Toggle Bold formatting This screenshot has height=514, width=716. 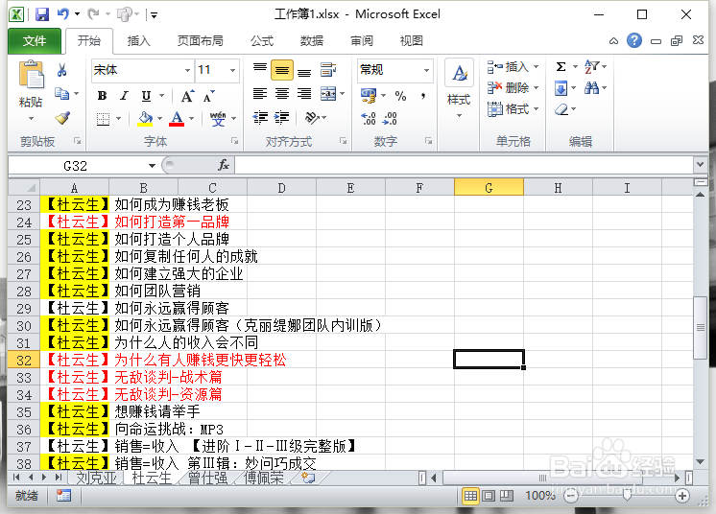pos(103,96)
